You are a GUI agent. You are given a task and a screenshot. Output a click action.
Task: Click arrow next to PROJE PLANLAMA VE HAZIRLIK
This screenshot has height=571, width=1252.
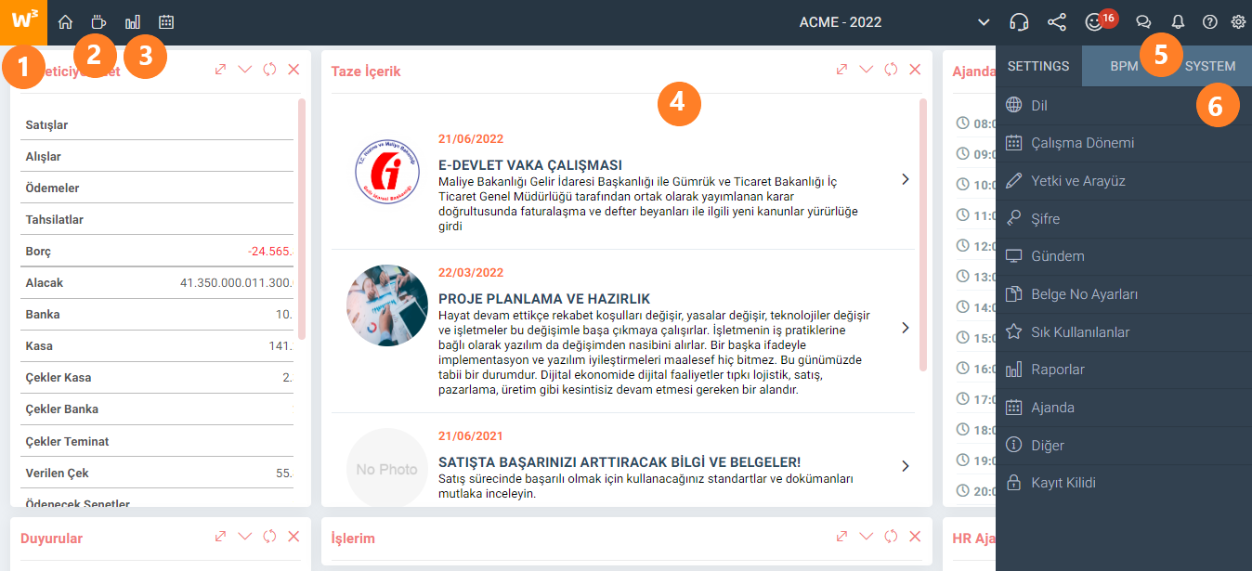906,328
